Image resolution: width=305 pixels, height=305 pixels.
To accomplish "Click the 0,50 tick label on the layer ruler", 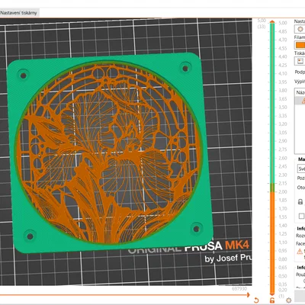I will coord(283,276).
